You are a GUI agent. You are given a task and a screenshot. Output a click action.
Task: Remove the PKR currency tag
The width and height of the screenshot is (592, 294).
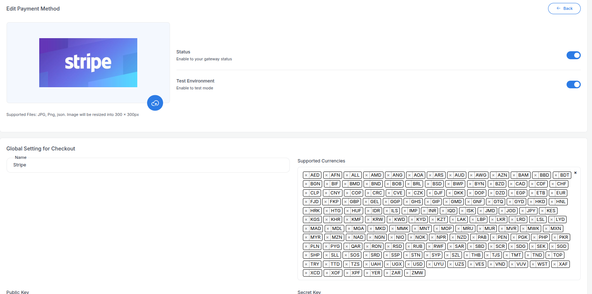coord(555,237)
